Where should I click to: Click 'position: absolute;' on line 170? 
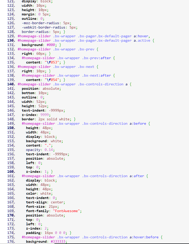pyautogui.click(x=45, y=215)
